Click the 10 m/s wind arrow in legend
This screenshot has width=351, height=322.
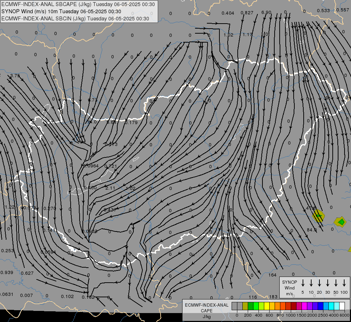[311, 283]
